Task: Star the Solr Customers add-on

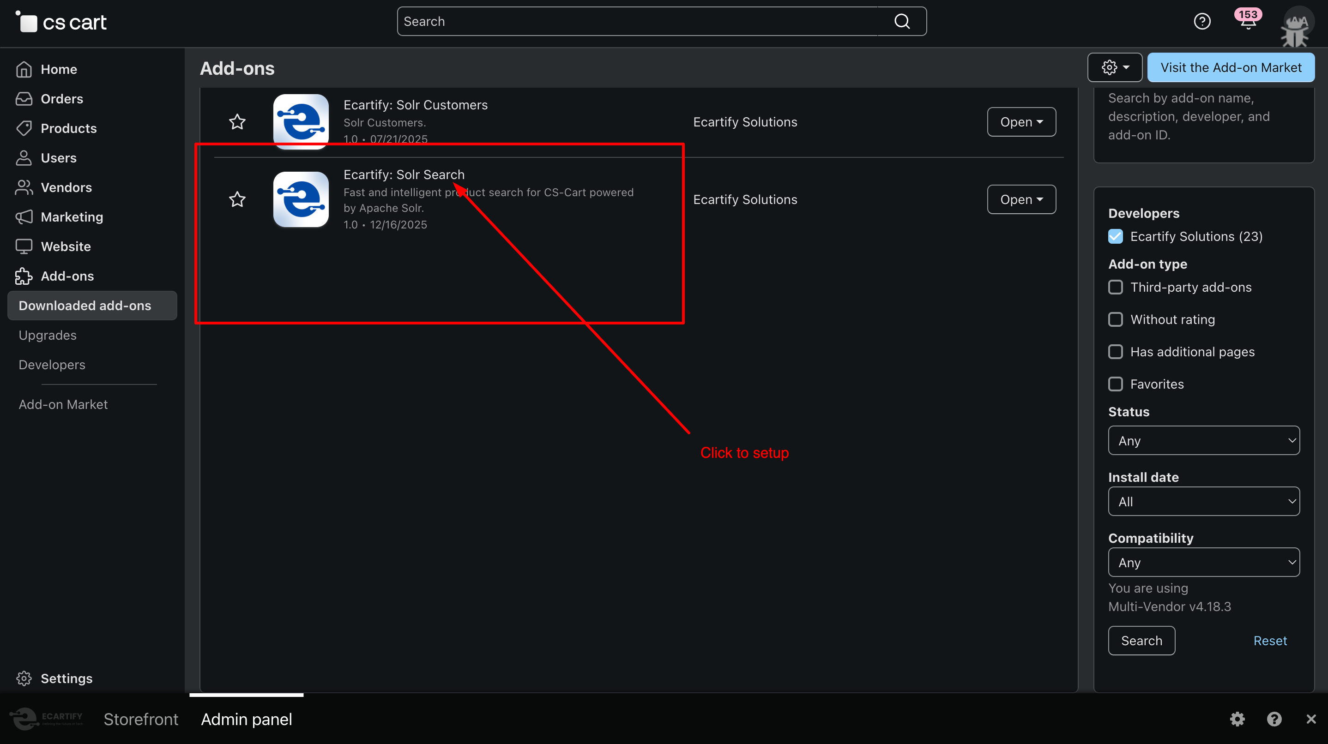Action: (x=237, y=121)
